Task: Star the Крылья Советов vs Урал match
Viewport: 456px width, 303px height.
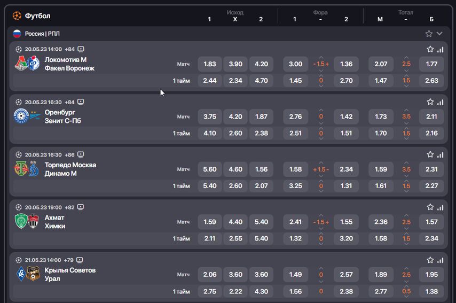Action: tap(430, 260)
